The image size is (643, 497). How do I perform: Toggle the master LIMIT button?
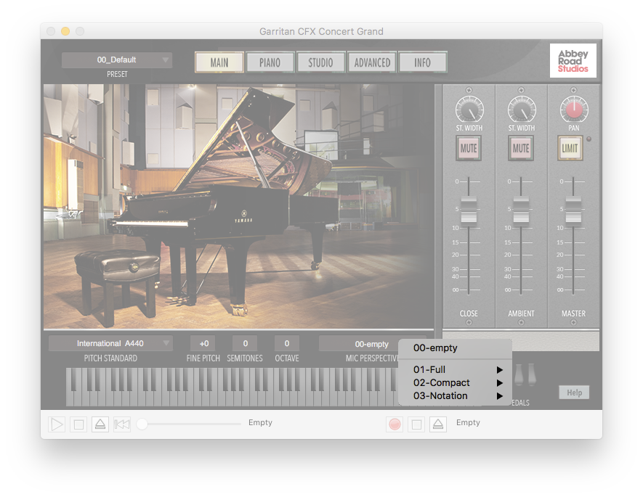pyautogui.click(x=570, y=148)
